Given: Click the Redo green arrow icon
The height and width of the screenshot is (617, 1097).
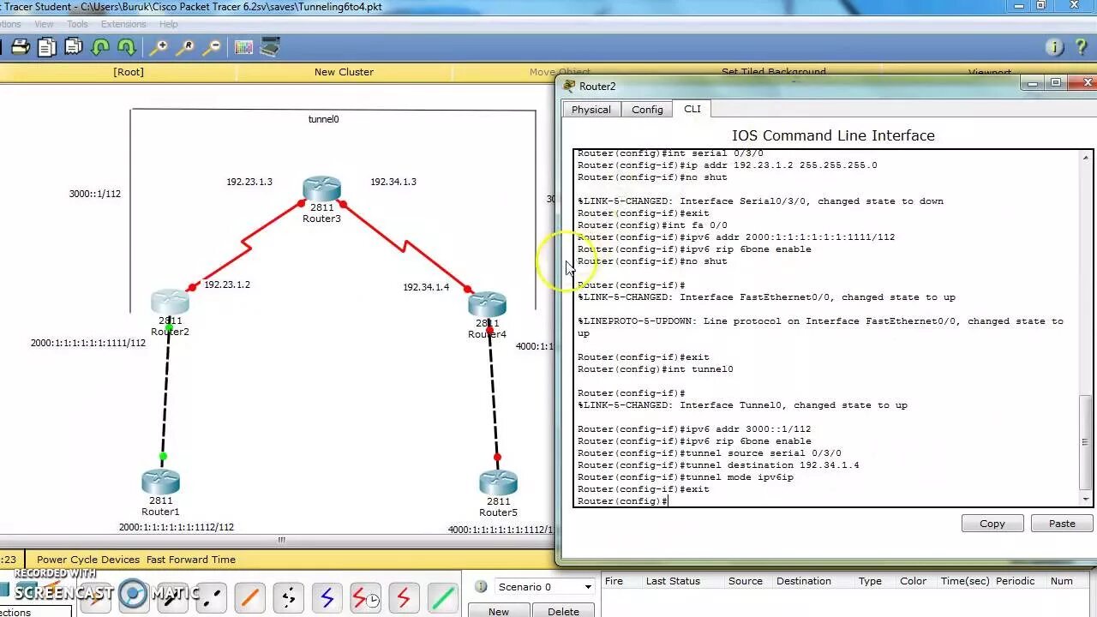Looking at the screenshot, I should click(127, 47).
